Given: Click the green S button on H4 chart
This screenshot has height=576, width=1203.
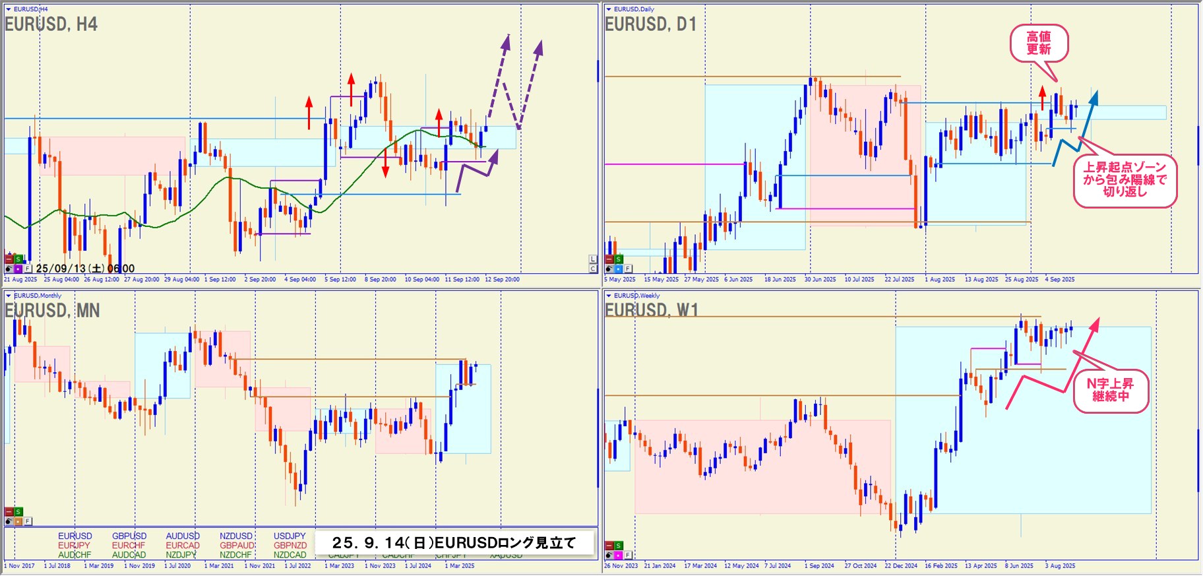Looking at the screenshot, I should click(x=18, y=259).
